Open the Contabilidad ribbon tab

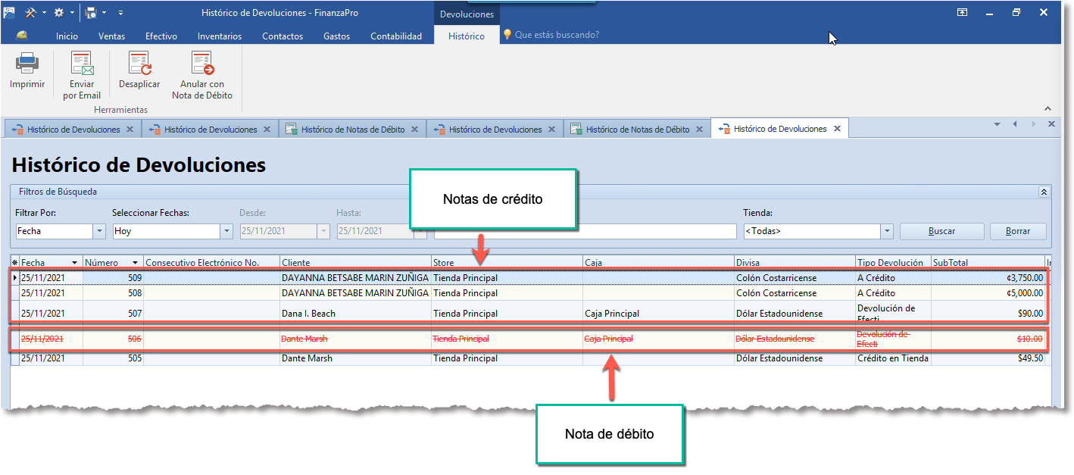[396, 36]
